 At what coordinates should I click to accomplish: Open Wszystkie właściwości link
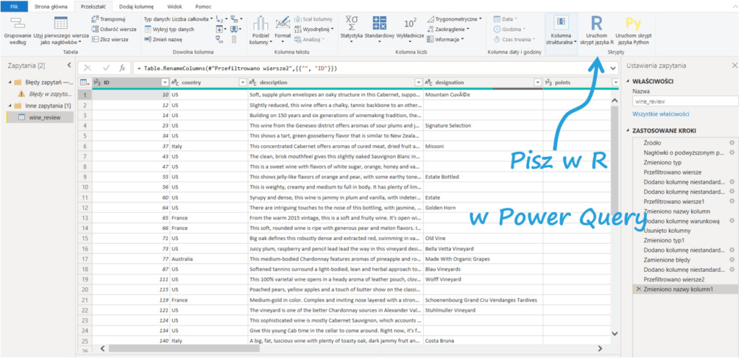pyautogui.click(x=661, y=114)
